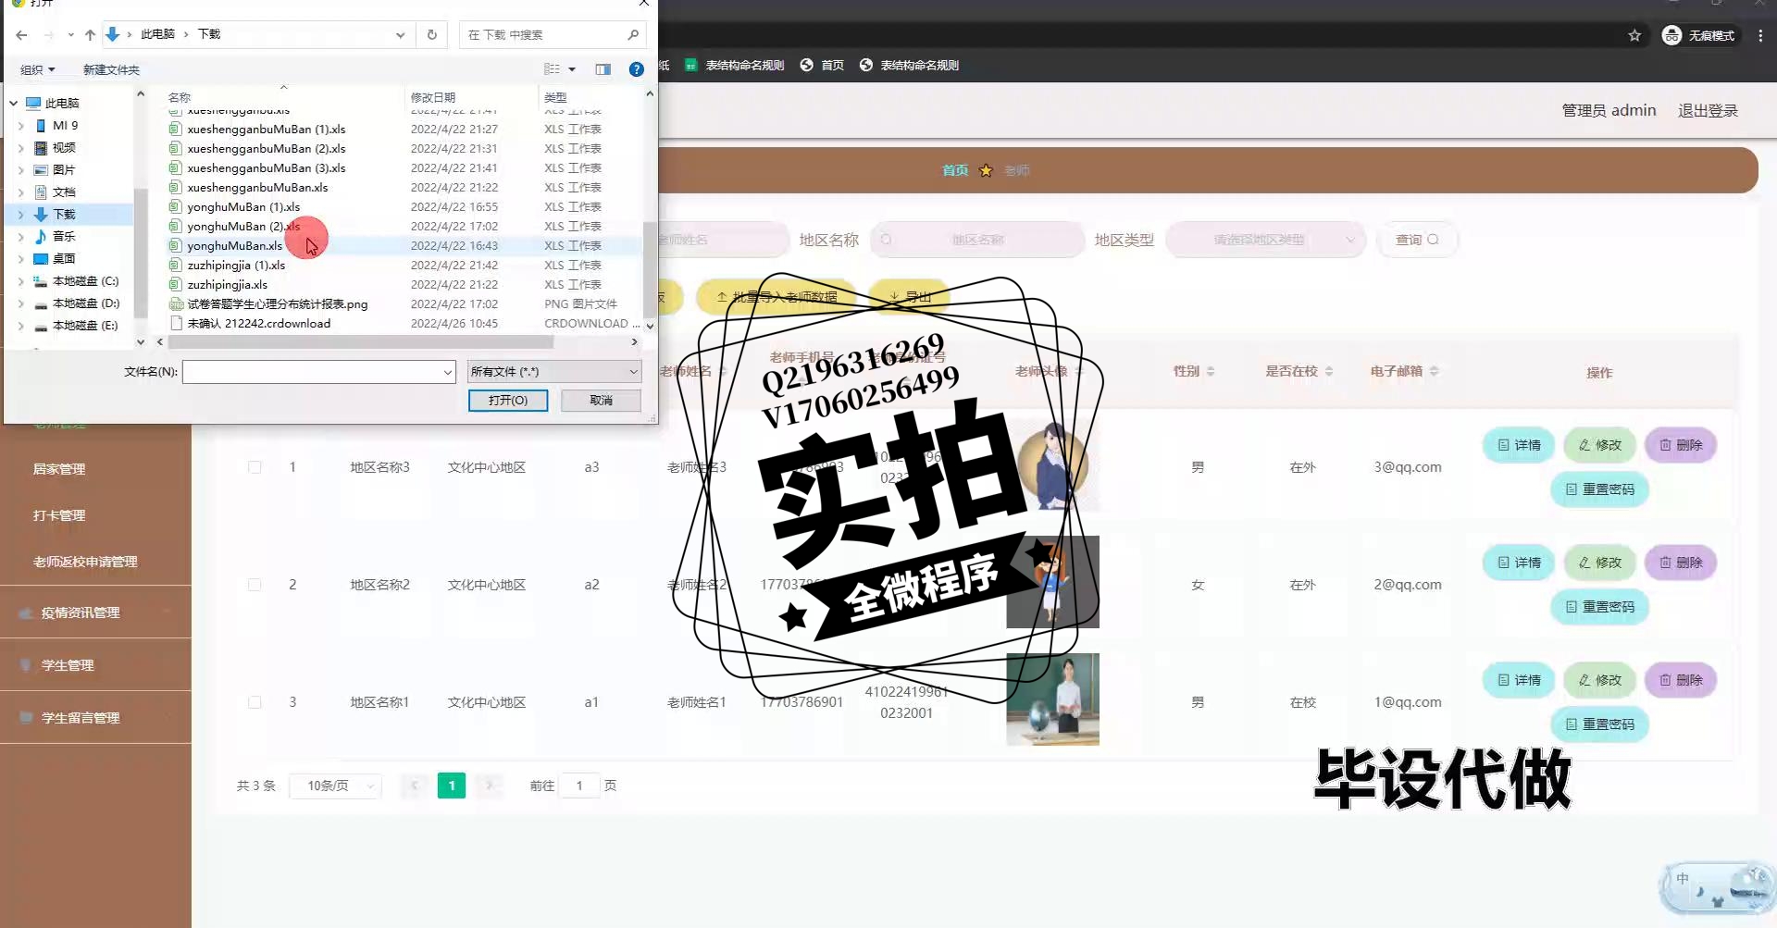
Task: Open the file name combo box arrow
Action: click(x=448, y=372)
